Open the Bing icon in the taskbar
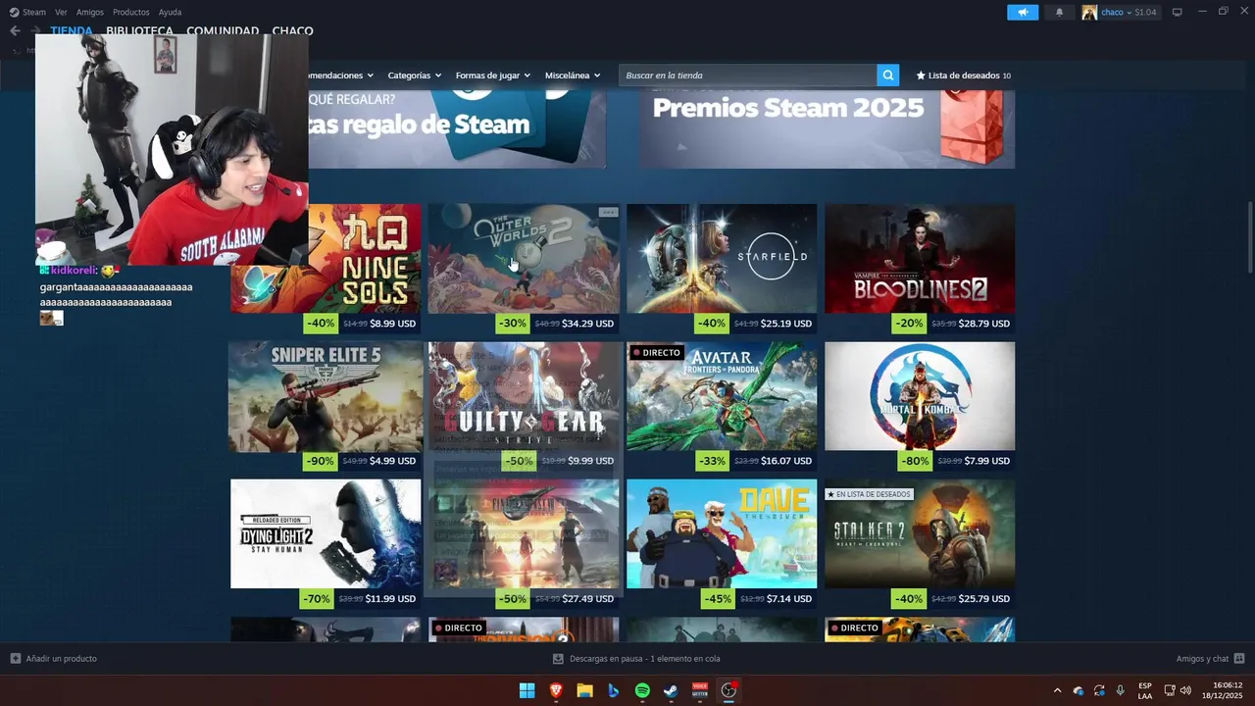The height and width of the screenshot is (706, 1255). (613, 690)
